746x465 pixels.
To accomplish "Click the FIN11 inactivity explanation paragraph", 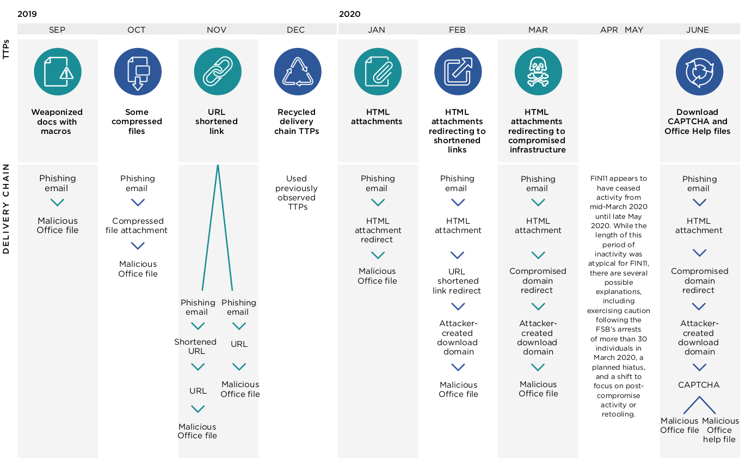I will point(619,296).
